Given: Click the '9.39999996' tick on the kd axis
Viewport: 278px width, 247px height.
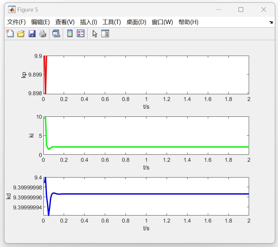Looking at the screenshot, I should pyautogui.click(x=28, y=197).
